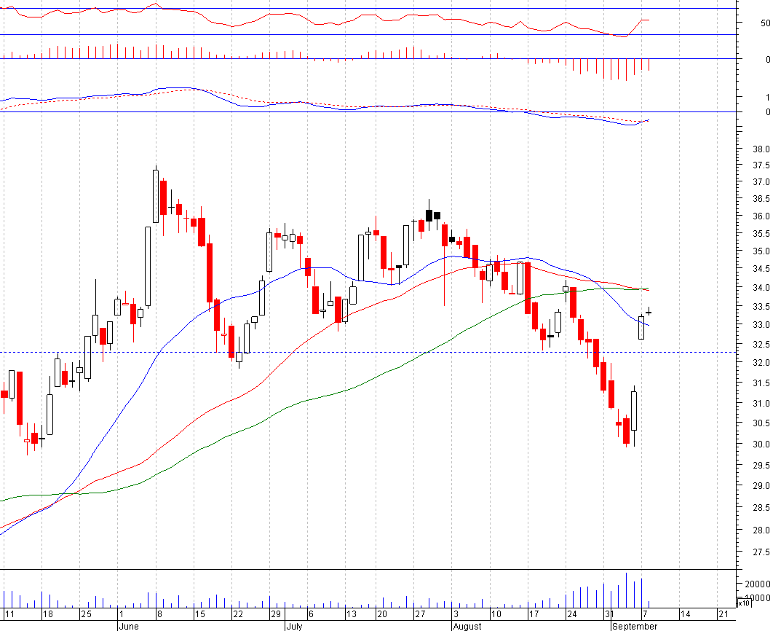Click the August month label
The image size is (773, 631).
(467, 627)
